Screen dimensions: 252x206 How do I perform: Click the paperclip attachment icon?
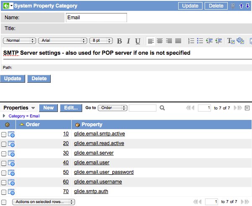[233, 6]
